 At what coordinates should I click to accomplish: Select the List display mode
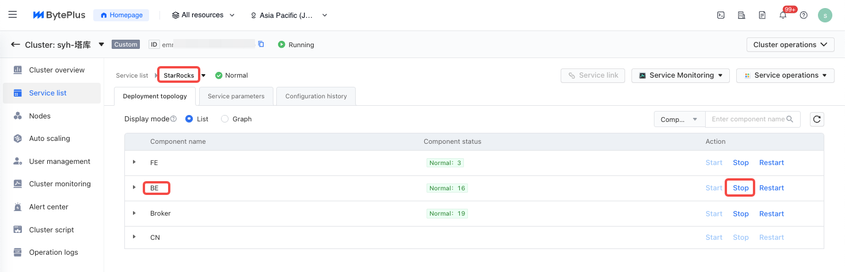(189, 119)
